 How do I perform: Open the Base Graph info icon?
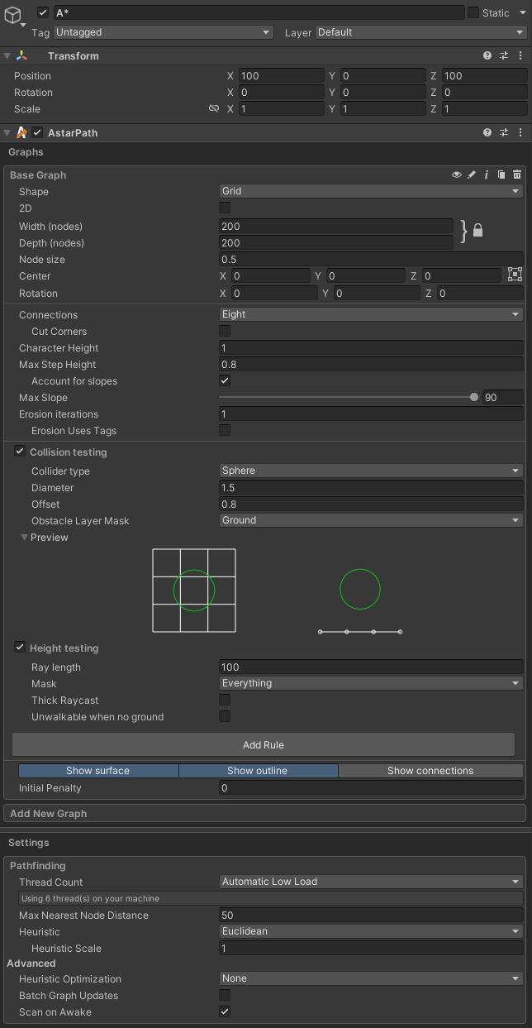click(x=487, y=175)
